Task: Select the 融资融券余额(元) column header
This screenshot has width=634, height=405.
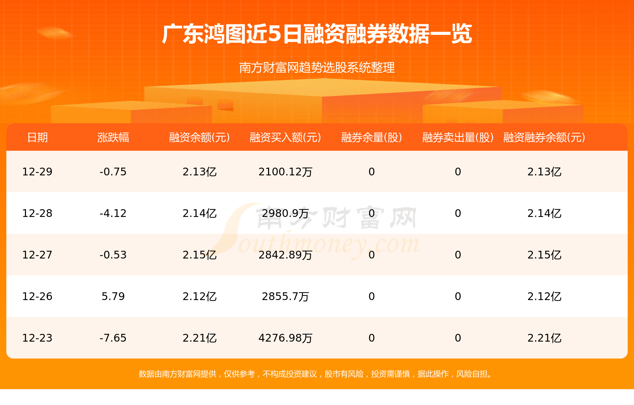Action: point(544,137)
